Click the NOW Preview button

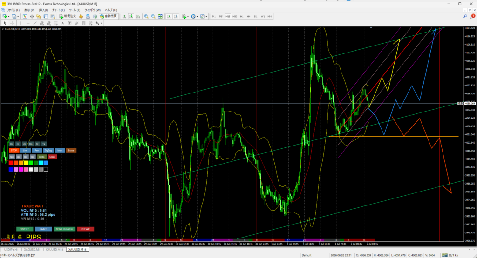pyautogui.click(x=64, y=229)
